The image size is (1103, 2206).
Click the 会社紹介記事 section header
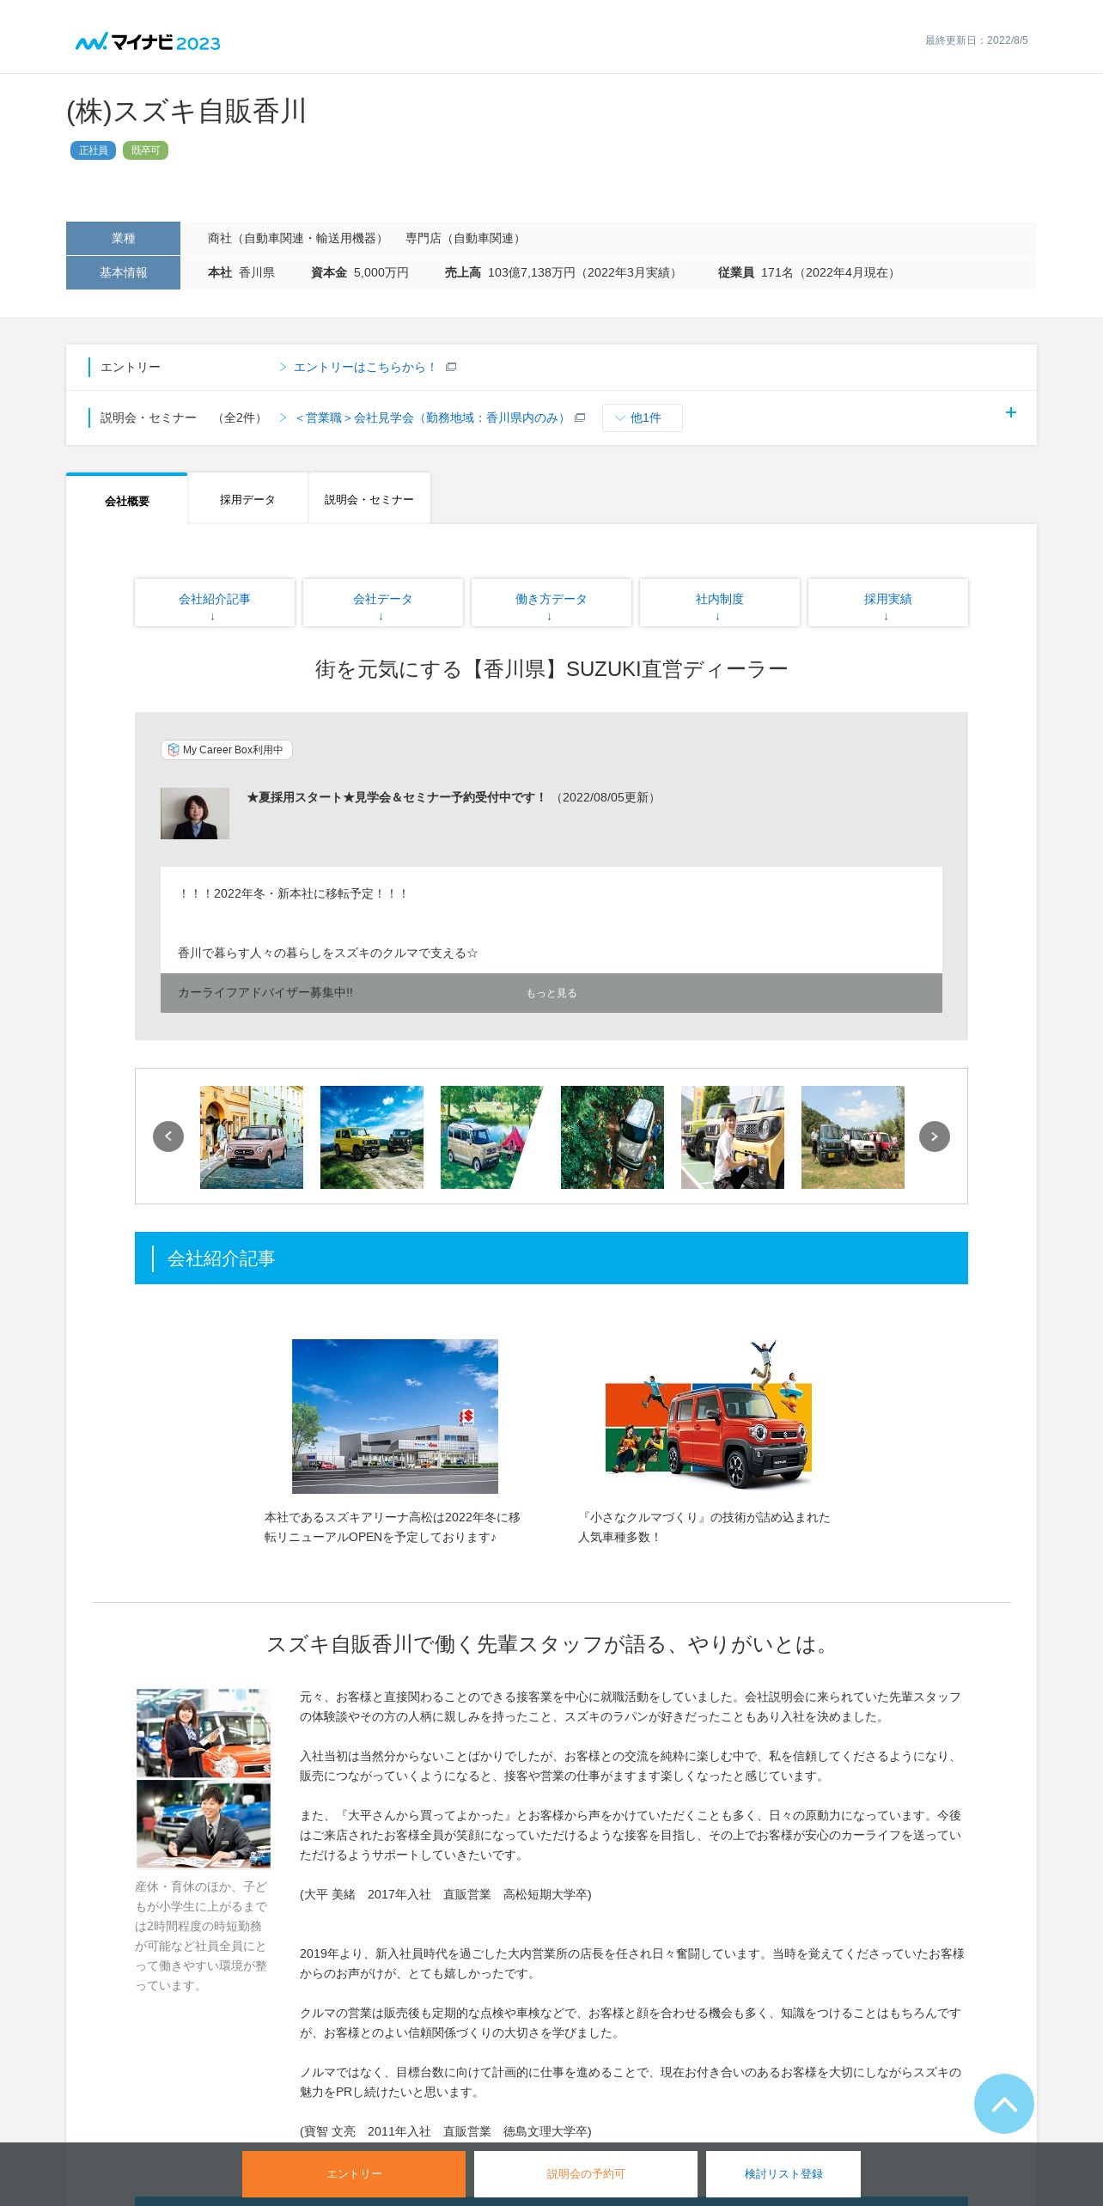551,1258
